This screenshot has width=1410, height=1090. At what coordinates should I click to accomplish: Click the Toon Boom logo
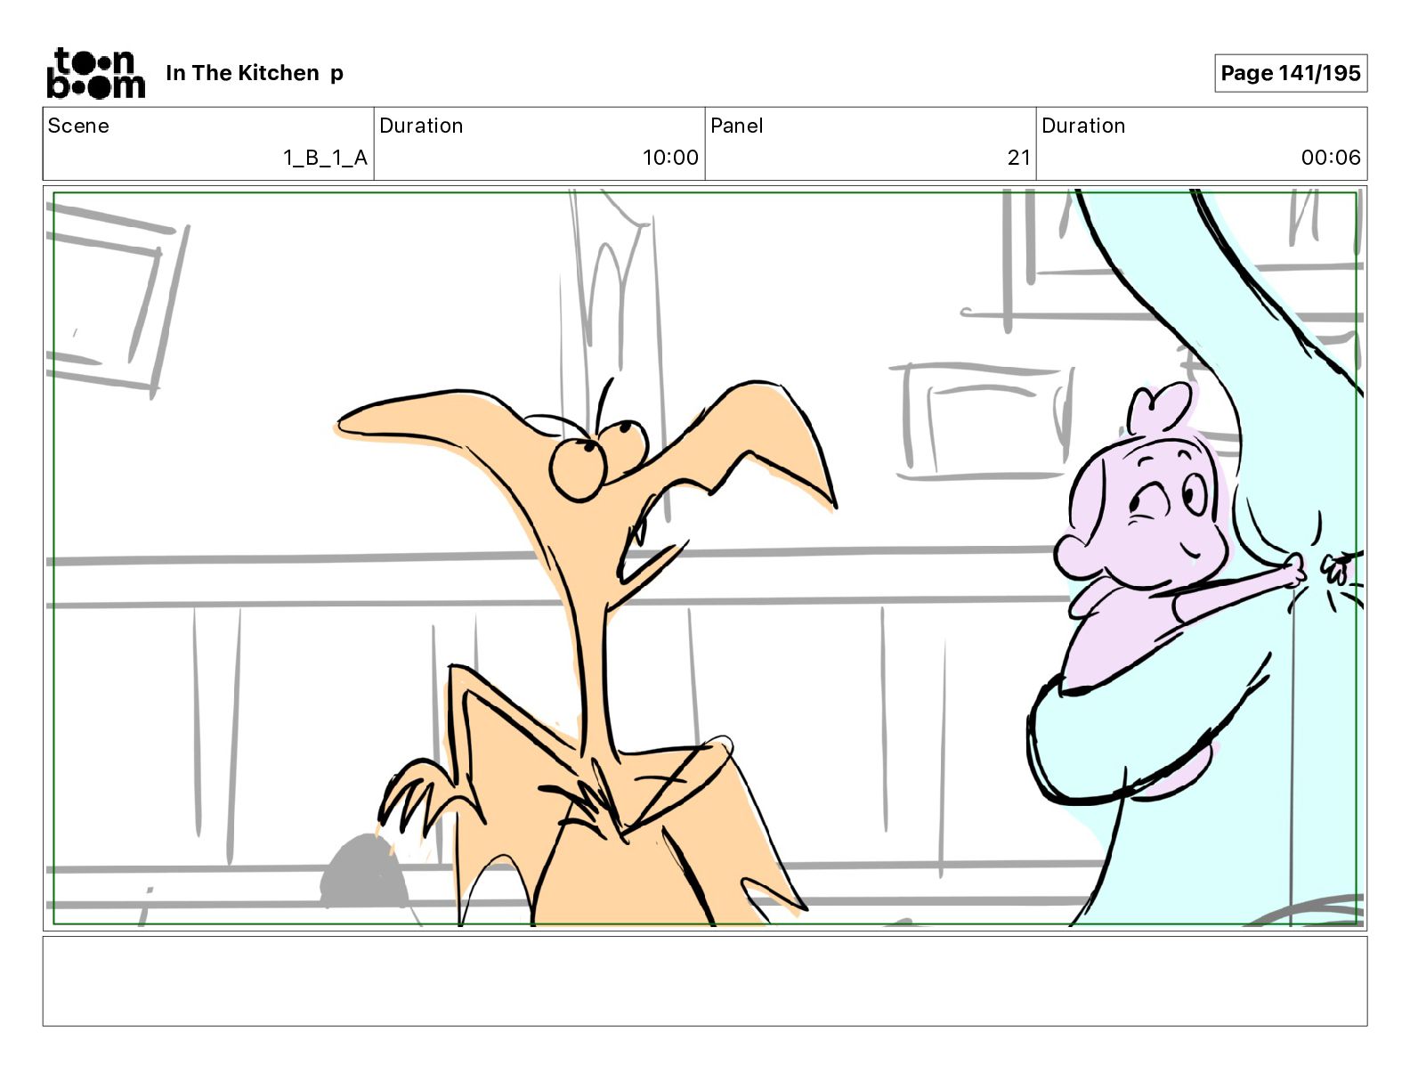click(x=95, y=73)
